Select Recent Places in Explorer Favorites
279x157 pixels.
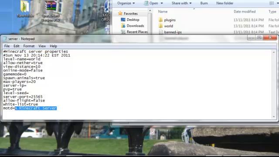tap(137, 32)
